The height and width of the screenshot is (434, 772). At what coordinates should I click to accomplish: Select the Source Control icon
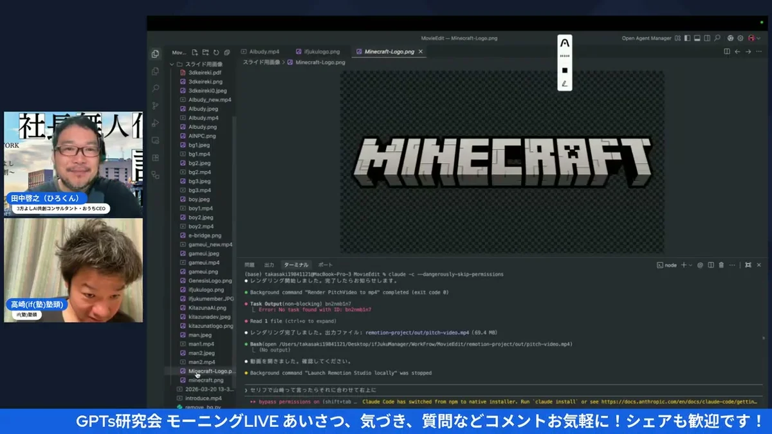[x=154, y=105]
